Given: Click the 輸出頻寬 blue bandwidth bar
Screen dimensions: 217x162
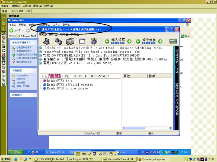Looking at the screenshot, I should (149, 43).
